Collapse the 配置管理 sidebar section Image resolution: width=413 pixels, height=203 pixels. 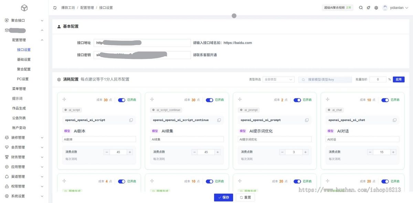[x=42, y=40]
